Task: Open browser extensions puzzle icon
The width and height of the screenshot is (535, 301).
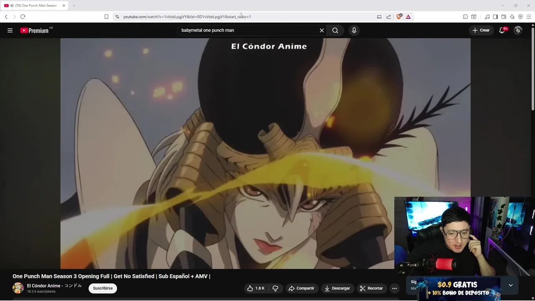Action: click(465, 17)
